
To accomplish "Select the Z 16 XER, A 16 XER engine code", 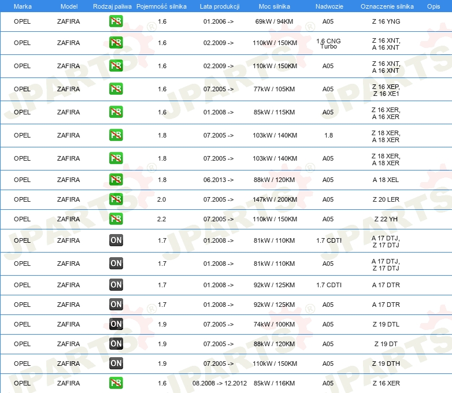I will pyautogui.click(x=386, y=113).
